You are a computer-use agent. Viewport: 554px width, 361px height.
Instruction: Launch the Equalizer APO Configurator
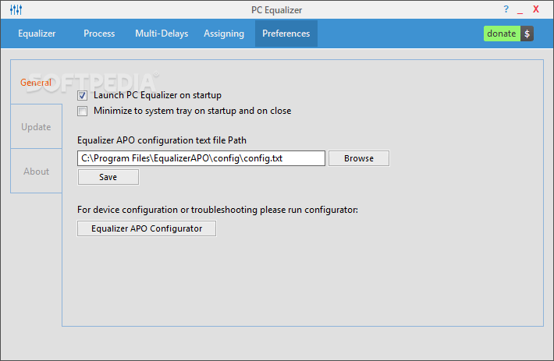tap(147, 228)
